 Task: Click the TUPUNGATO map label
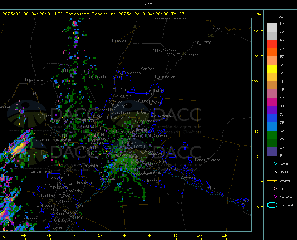pyautogui.click(x=59, y=188)
